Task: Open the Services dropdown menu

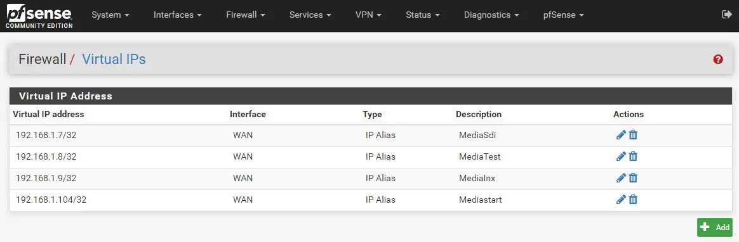Action: [x=310, y=15]
